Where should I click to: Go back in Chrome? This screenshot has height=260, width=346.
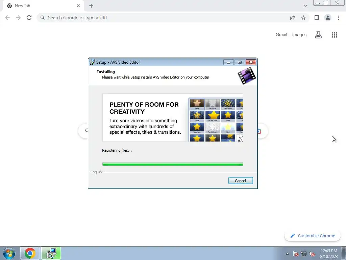click(x=7, y=18)
